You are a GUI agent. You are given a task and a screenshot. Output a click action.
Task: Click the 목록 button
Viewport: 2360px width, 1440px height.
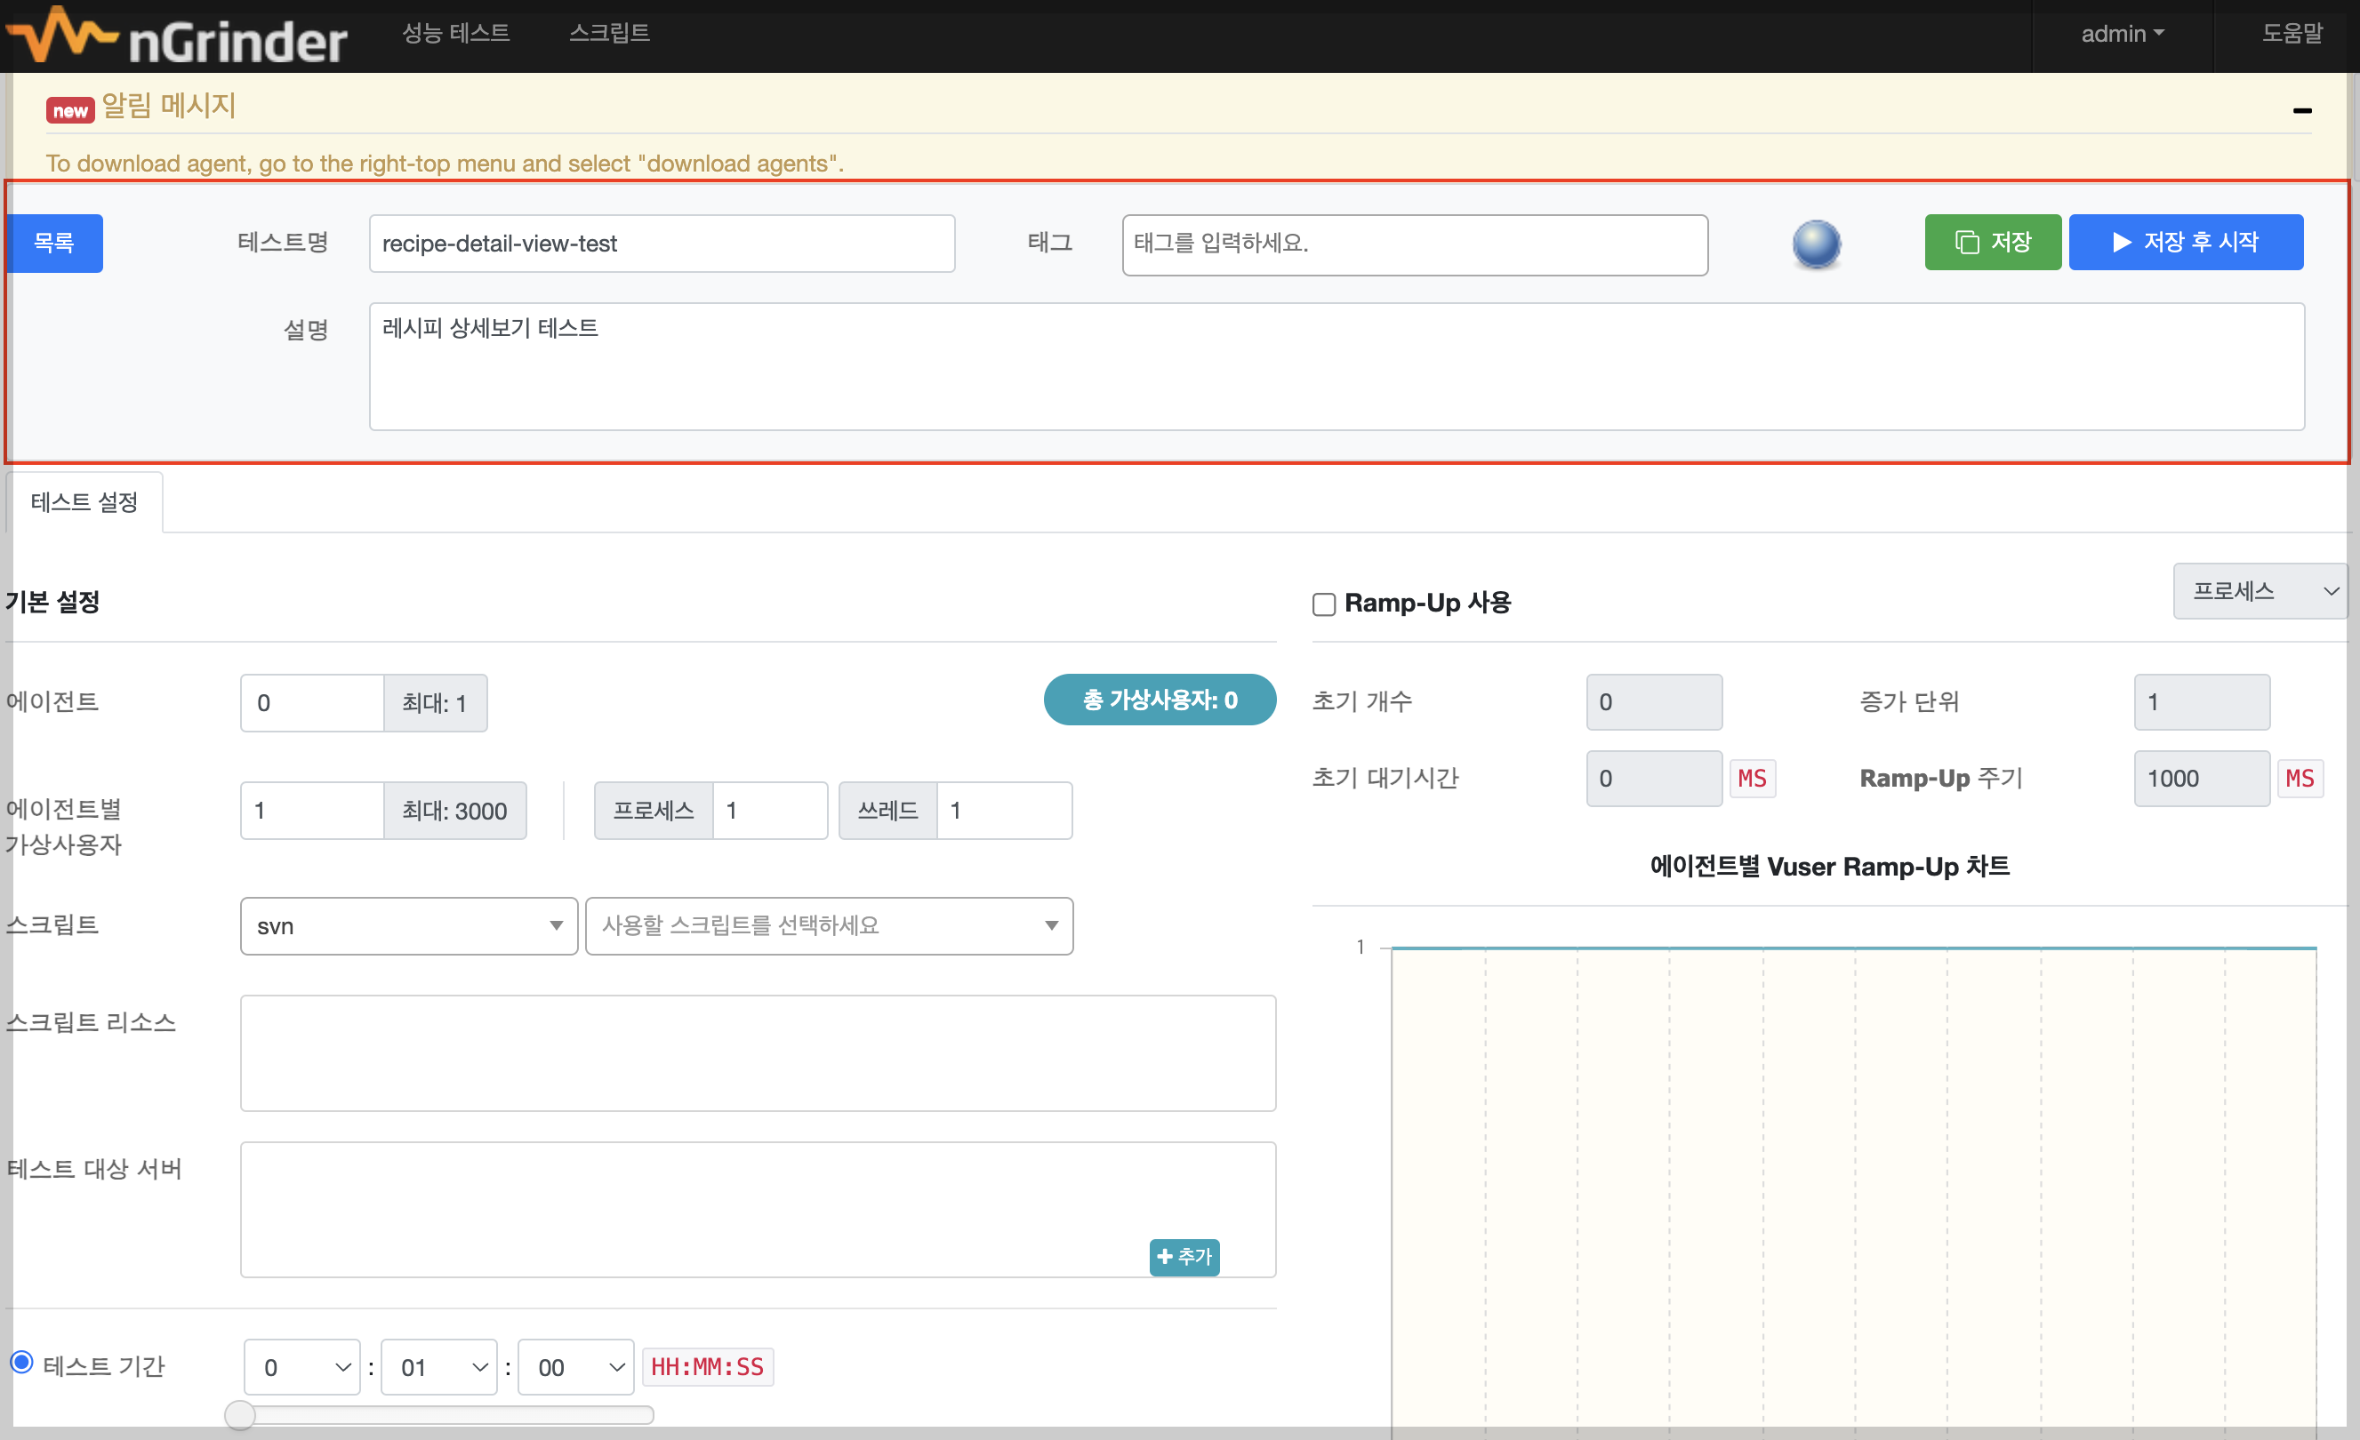[x=54, y=244]
